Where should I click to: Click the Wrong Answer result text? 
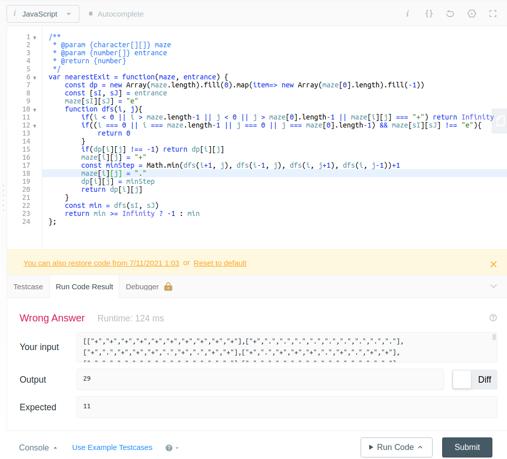click(x=52, y=318)
